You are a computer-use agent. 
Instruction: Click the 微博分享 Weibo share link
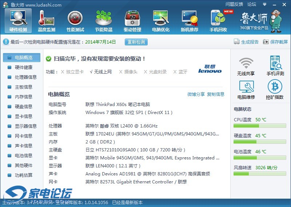click(x=196, y=94)
